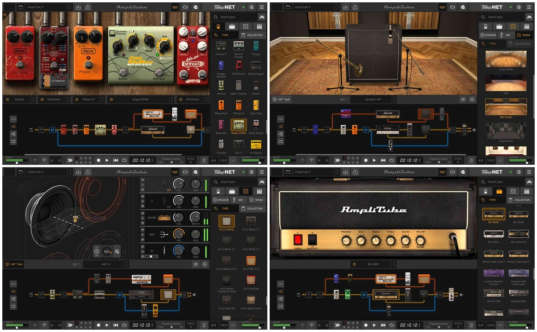The height and width of the screenshot is (332, 537).
Task: Open the Phazer10 model selector arrows
Action: pos(103,99)
